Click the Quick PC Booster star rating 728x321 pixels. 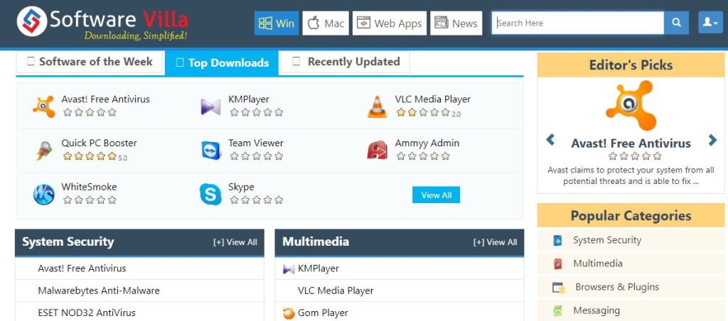tap(90, 156)
